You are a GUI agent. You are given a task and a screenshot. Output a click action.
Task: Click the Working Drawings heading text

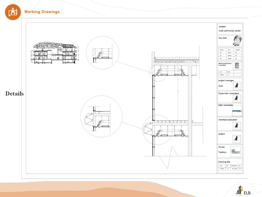click(x=42, y=12)
